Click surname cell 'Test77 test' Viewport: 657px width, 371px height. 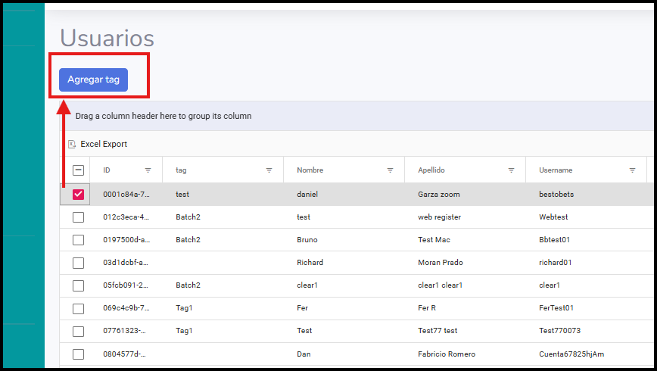coord(437,331)
